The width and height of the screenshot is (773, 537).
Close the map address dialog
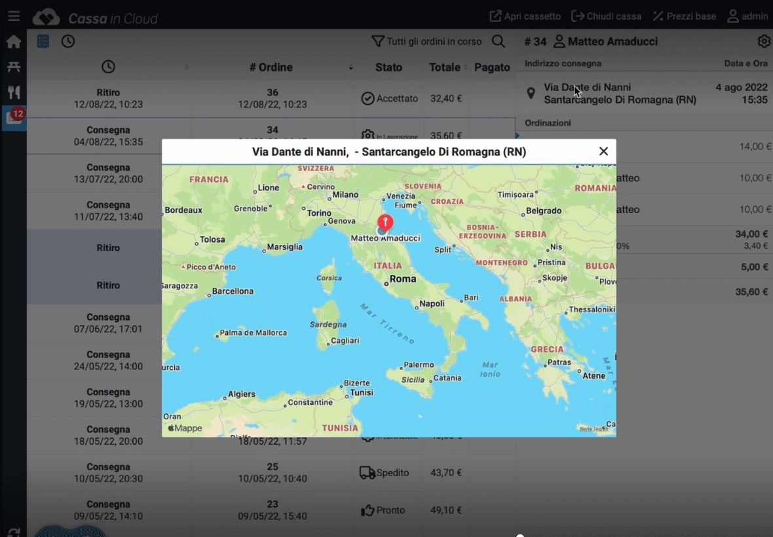point(603,152)
